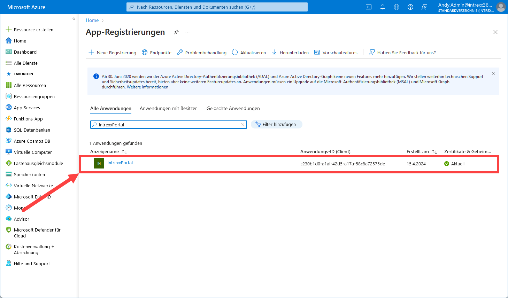This screenshot has width=508, height=298.
Task: Click global search box in top bar
Action: tap(217, 7)
